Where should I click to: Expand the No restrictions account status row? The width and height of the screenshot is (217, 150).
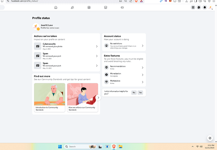point(124,46)
